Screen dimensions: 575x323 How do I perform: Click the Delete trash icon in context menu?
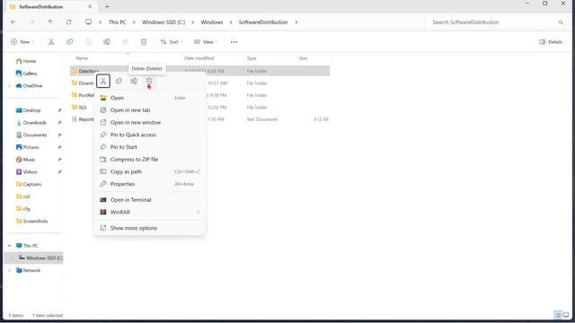(x=149, y=81)
